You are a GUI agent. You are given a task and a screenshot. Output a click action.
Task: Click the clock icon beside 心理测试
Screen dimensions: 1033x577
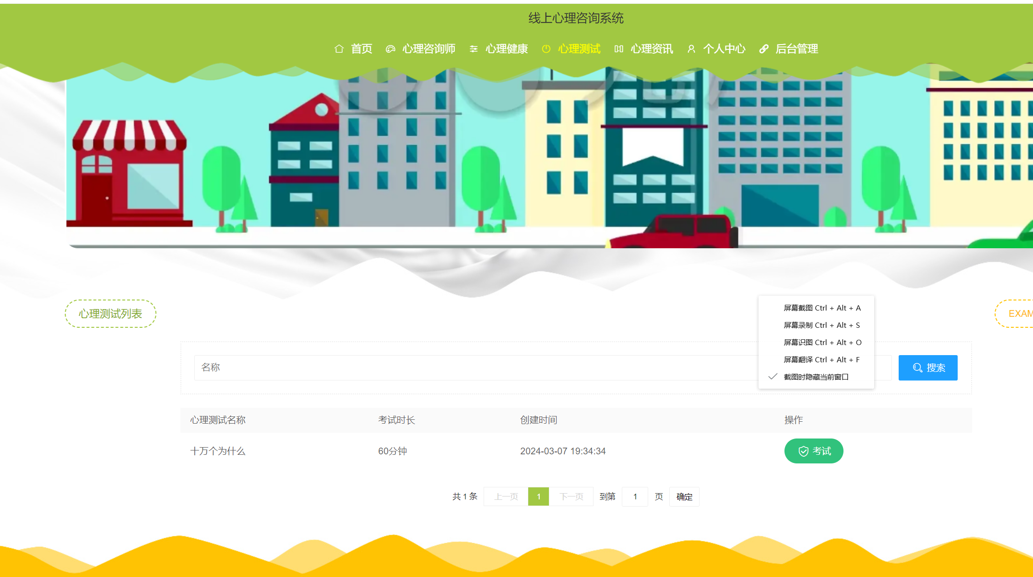point(546,49)
